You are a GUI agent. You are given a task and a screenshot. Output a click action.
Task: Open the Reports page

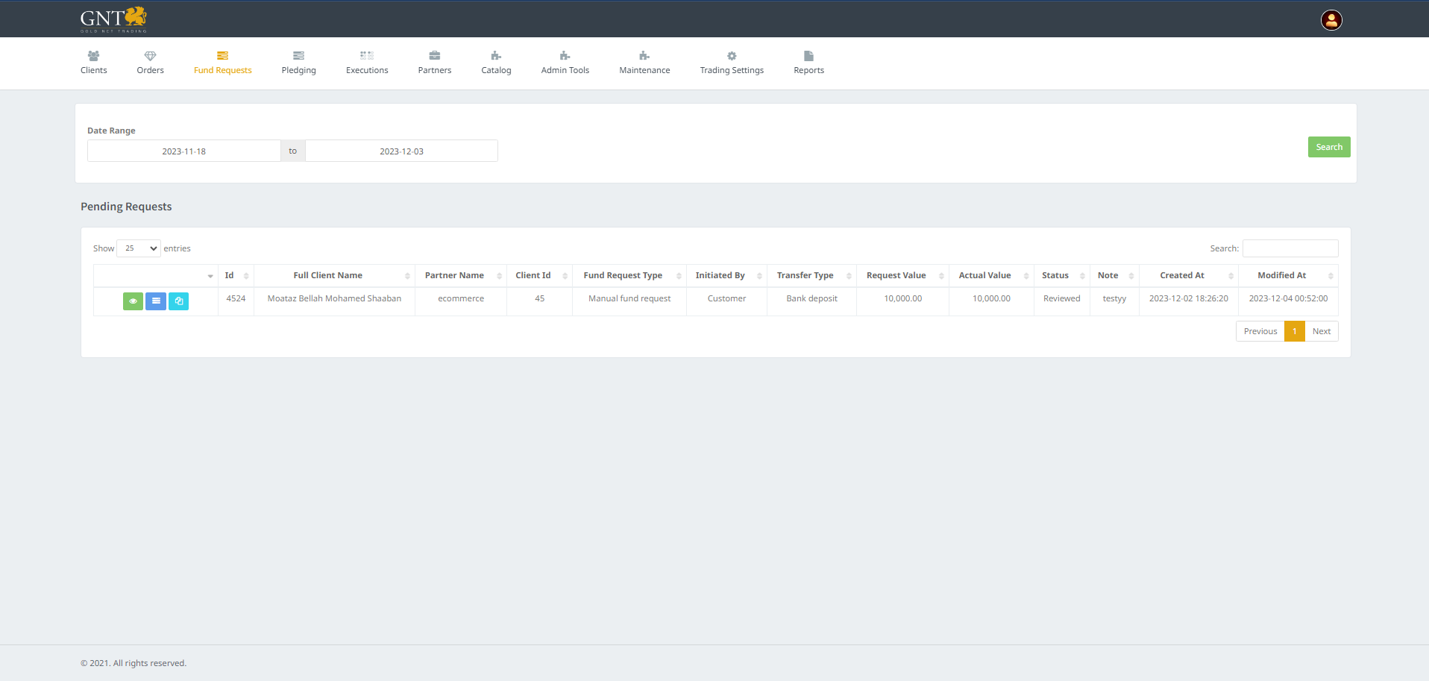(808, 63)
